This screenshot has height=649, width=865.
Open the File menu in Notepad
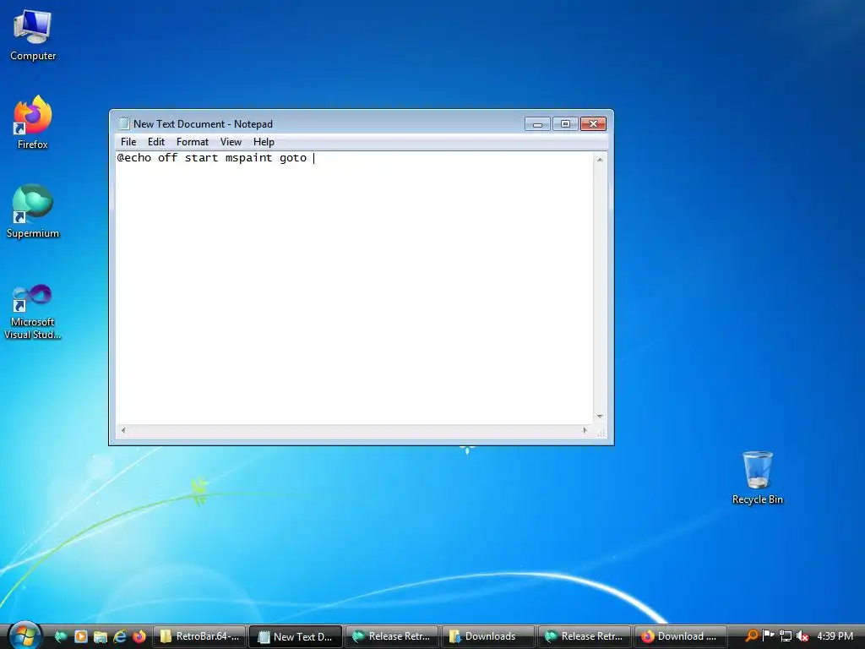[x=128, y=142]
